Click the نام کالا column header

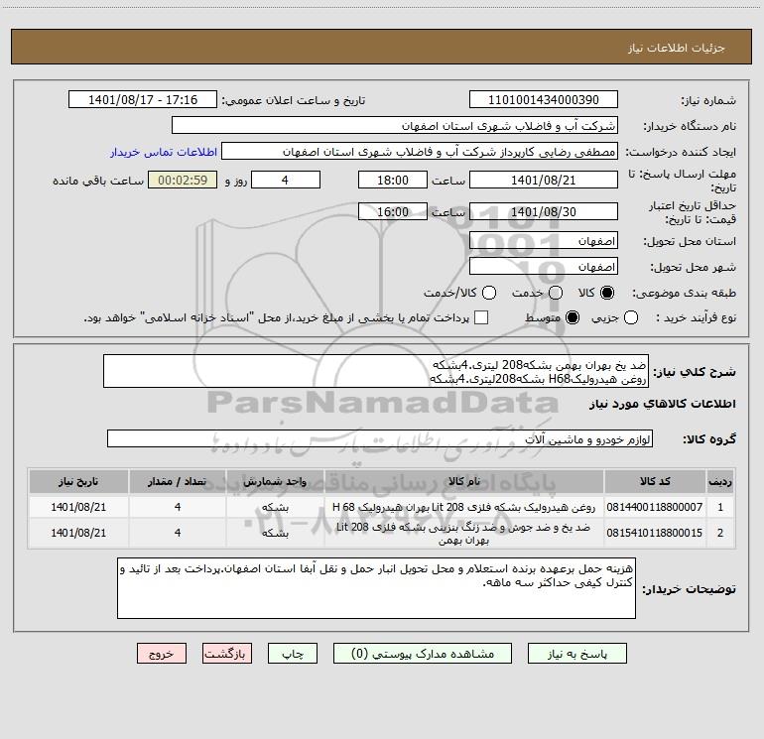(x=464, y=481)
